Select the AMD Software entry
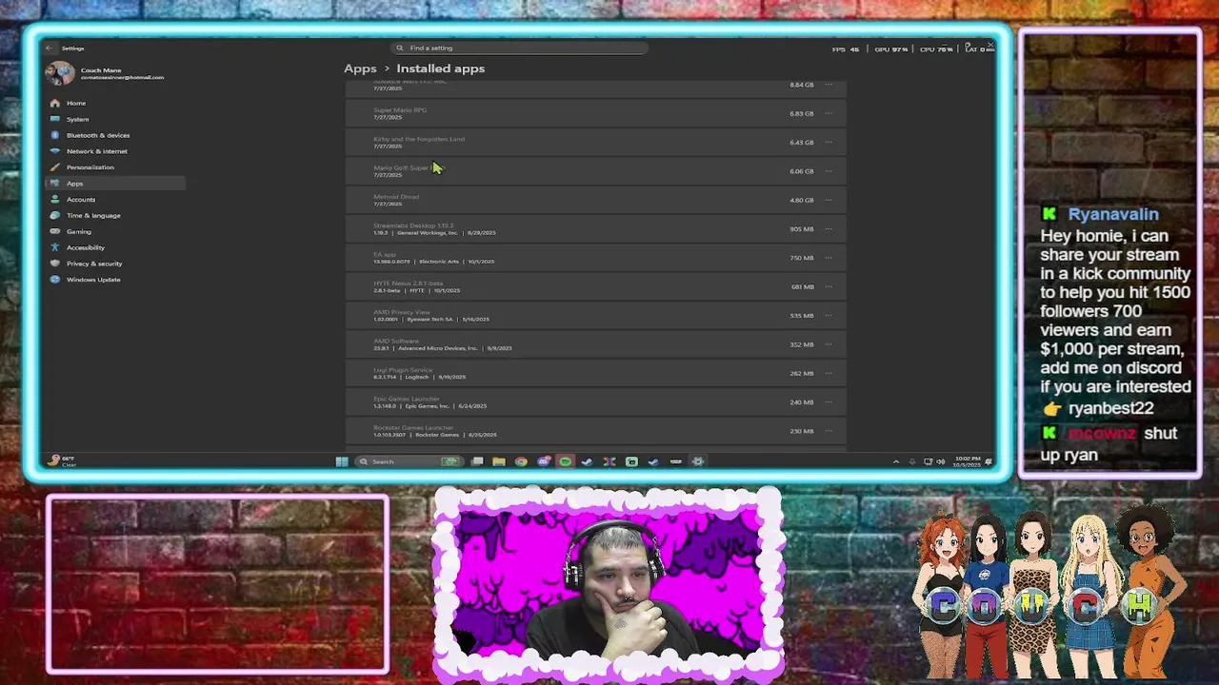Image resolution: width=1219 pixels, height=685 pixels. (595, 344)
